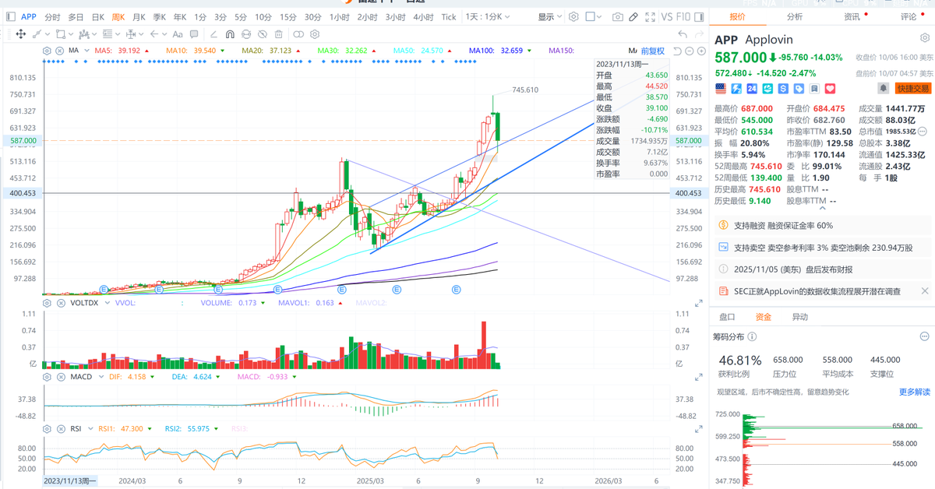The image size is (935, 489).
Task: Take a chart snapshot with camera icon
Action: tap(618, 16)
